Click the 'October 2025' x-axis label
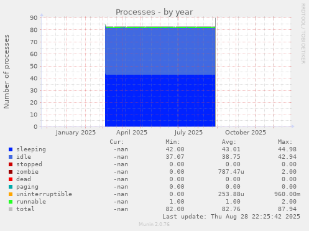The width and height of the screenshot is (309, 231). pyautogui.click(x=246, y=133)
